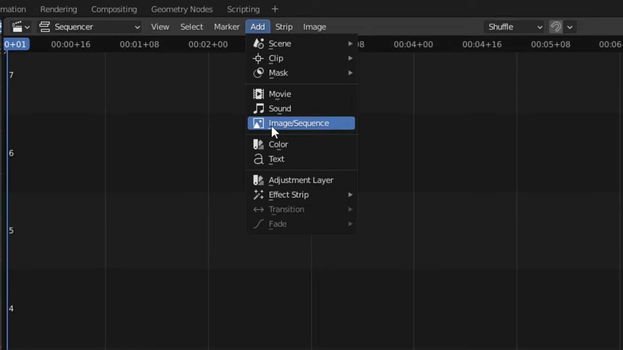Open the Select menu

point(192,27)
